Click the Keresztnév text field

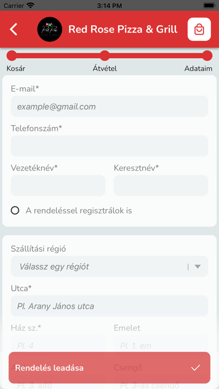pyautogui.click(x=161, y=186)
